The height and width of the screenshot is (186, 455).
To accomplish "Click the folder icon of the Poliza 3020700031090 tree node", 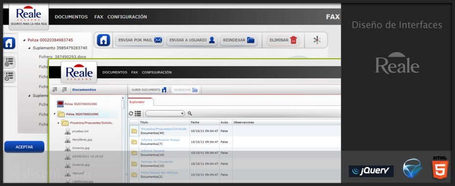I will click(x=61, y=114).
